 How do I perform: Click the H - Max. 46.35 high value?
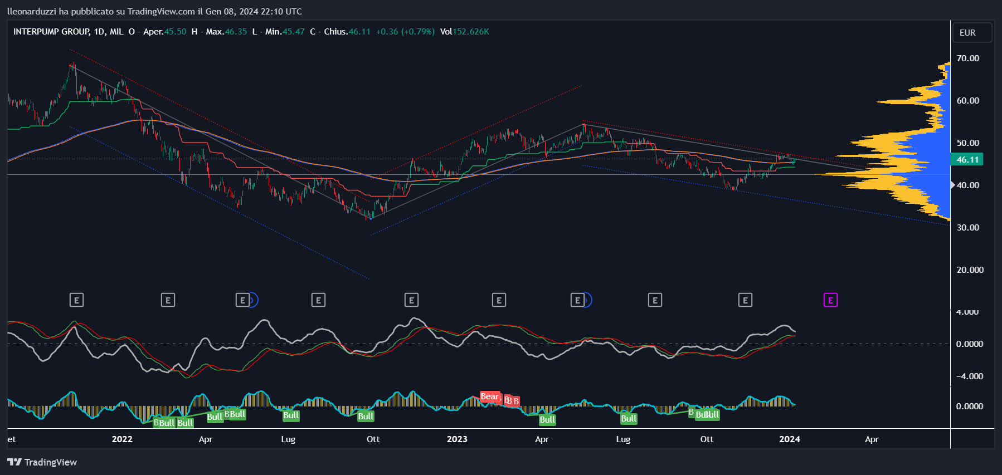point(219,32)
